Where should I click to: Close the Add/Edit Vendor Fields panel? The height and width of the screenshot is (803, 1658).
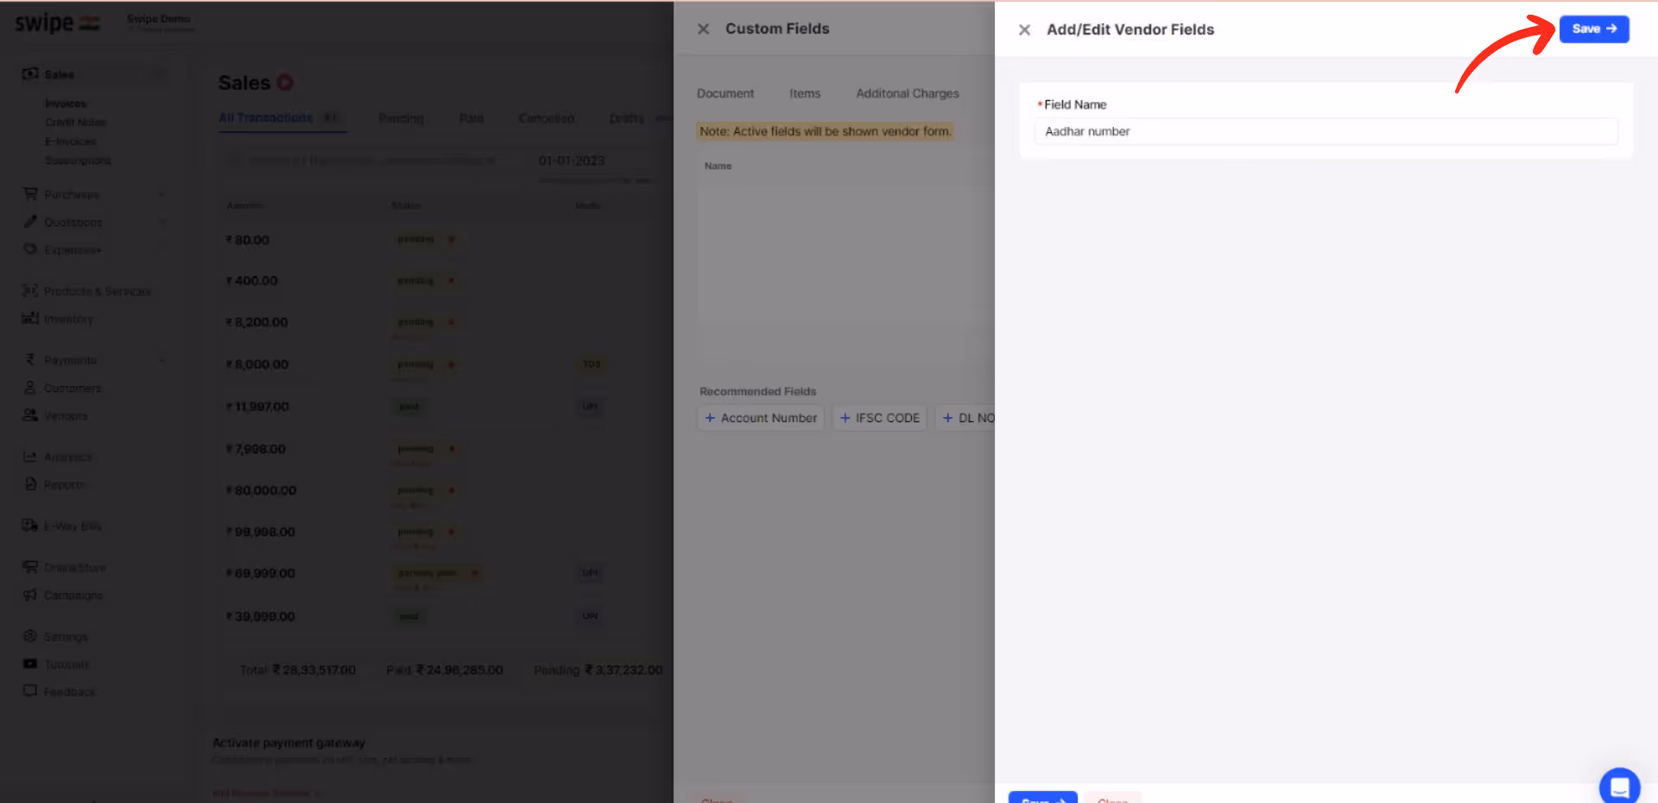point(1024,29)
